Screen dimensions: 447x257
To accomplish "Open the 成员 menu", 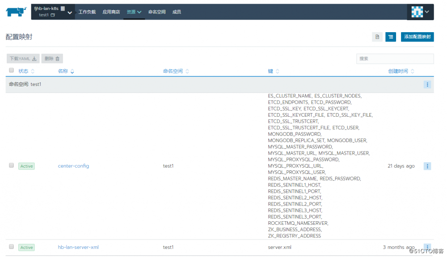I will coord(177,12).
